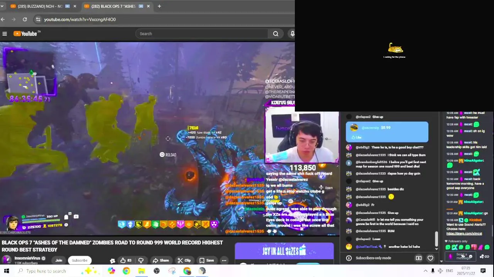Open the Windows notification center
494x277 pixels.
[483, 271]
